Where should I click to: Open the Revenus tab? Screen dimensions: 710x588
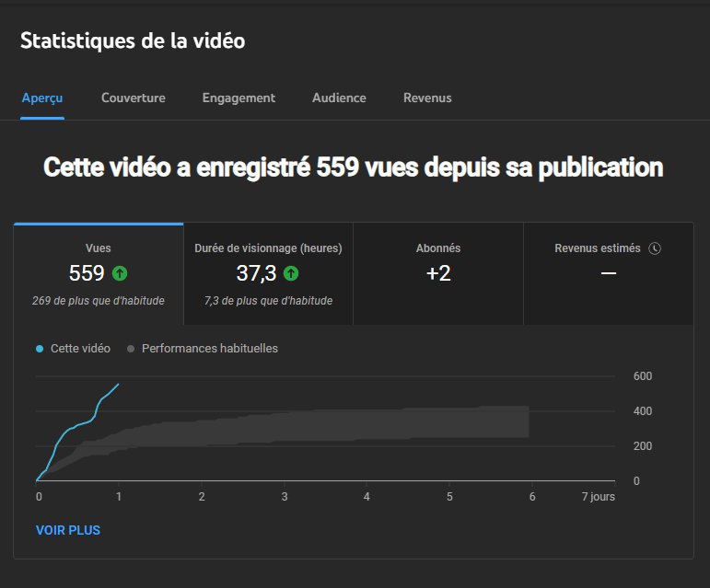click(x=427, y=98)
